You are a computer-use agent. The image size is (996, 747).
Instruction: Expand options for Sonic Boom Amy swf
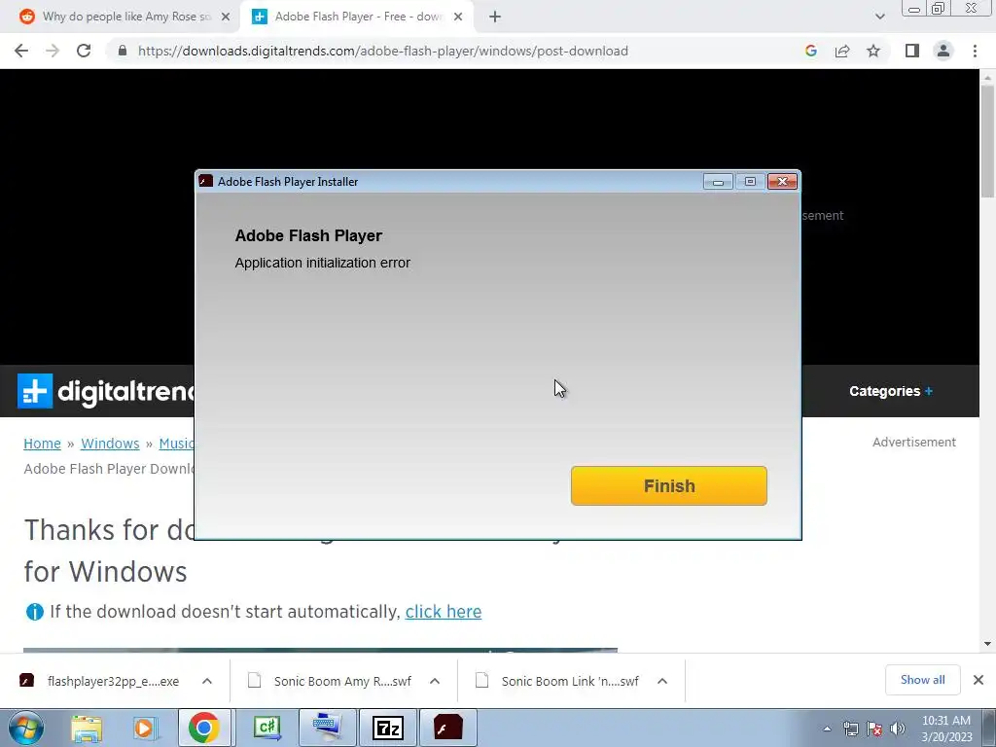click(x=435, y=681)
